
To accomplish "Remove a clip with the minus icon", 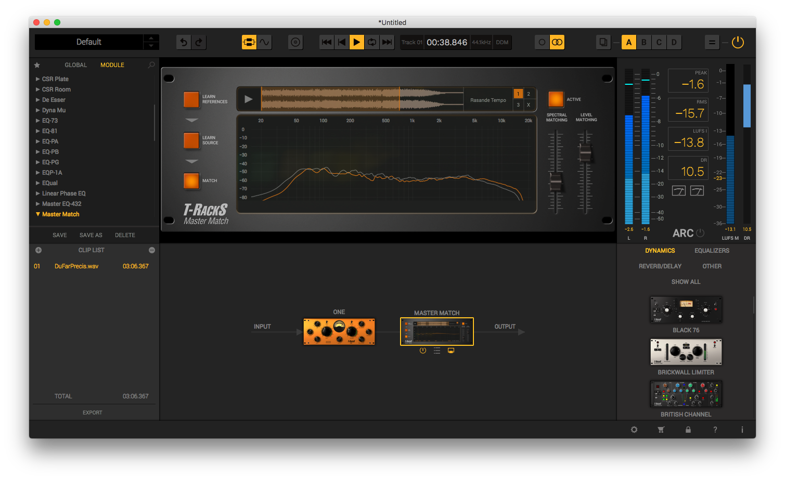I will pyautogui.click(x=152, y=250).
